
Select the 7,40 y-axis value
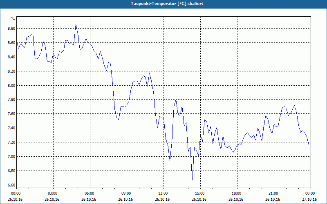[11, 128]
